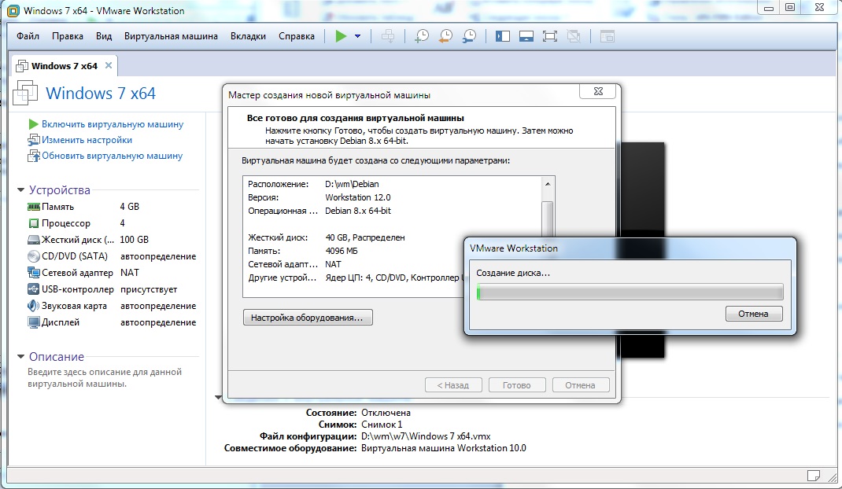Toggle the library sidebar panel icon
The image size is (842, 489).
pyautogui.click(x=503, y=36)
